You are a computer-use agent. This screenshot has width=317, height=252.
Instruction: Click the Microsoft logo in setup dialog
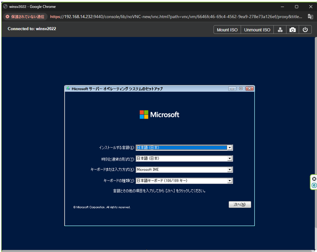[159, 115]
